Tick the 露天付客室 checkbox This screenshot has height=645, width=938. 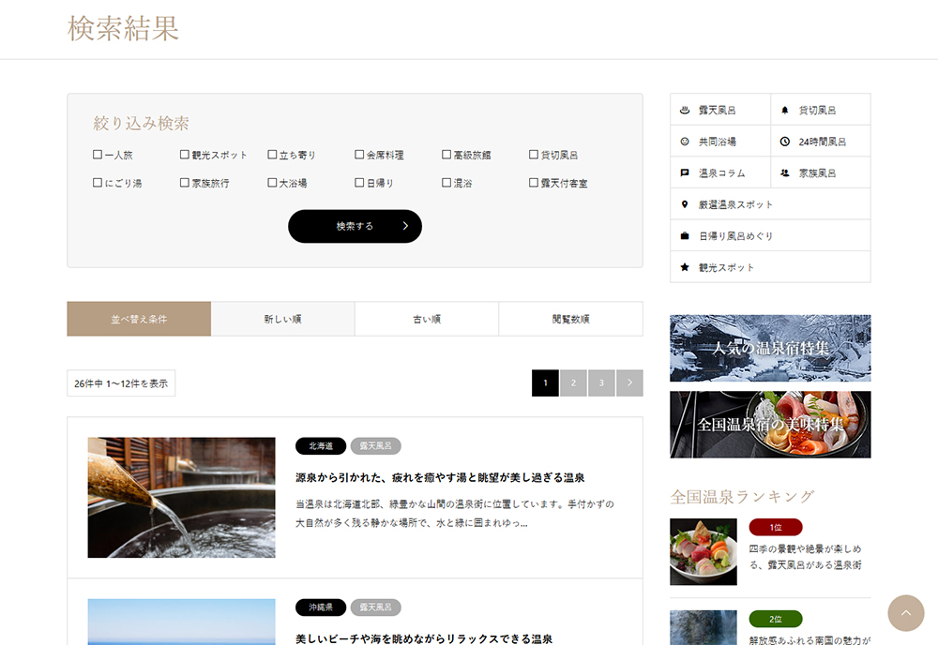click(534, 183)
